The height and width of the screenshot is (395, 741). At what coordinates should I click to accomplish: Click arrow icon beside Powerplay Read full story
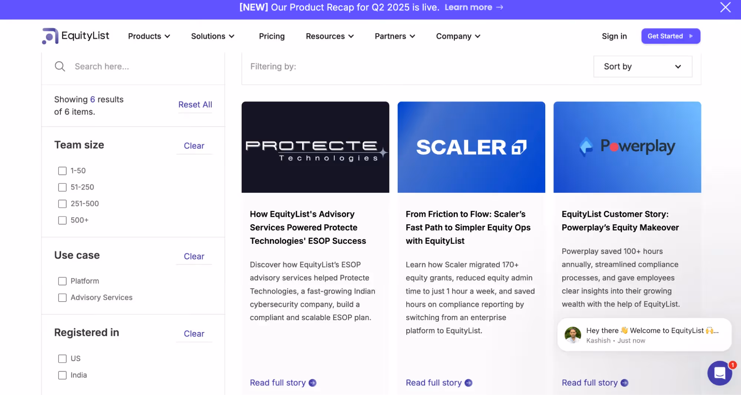tap(625, 383)
